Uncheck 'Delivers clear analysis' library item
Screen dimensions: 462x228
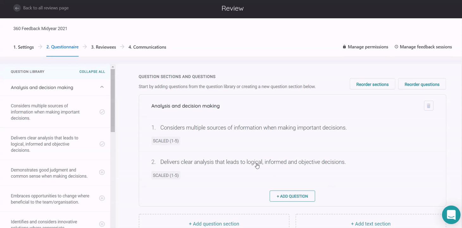tap(102, 144)
